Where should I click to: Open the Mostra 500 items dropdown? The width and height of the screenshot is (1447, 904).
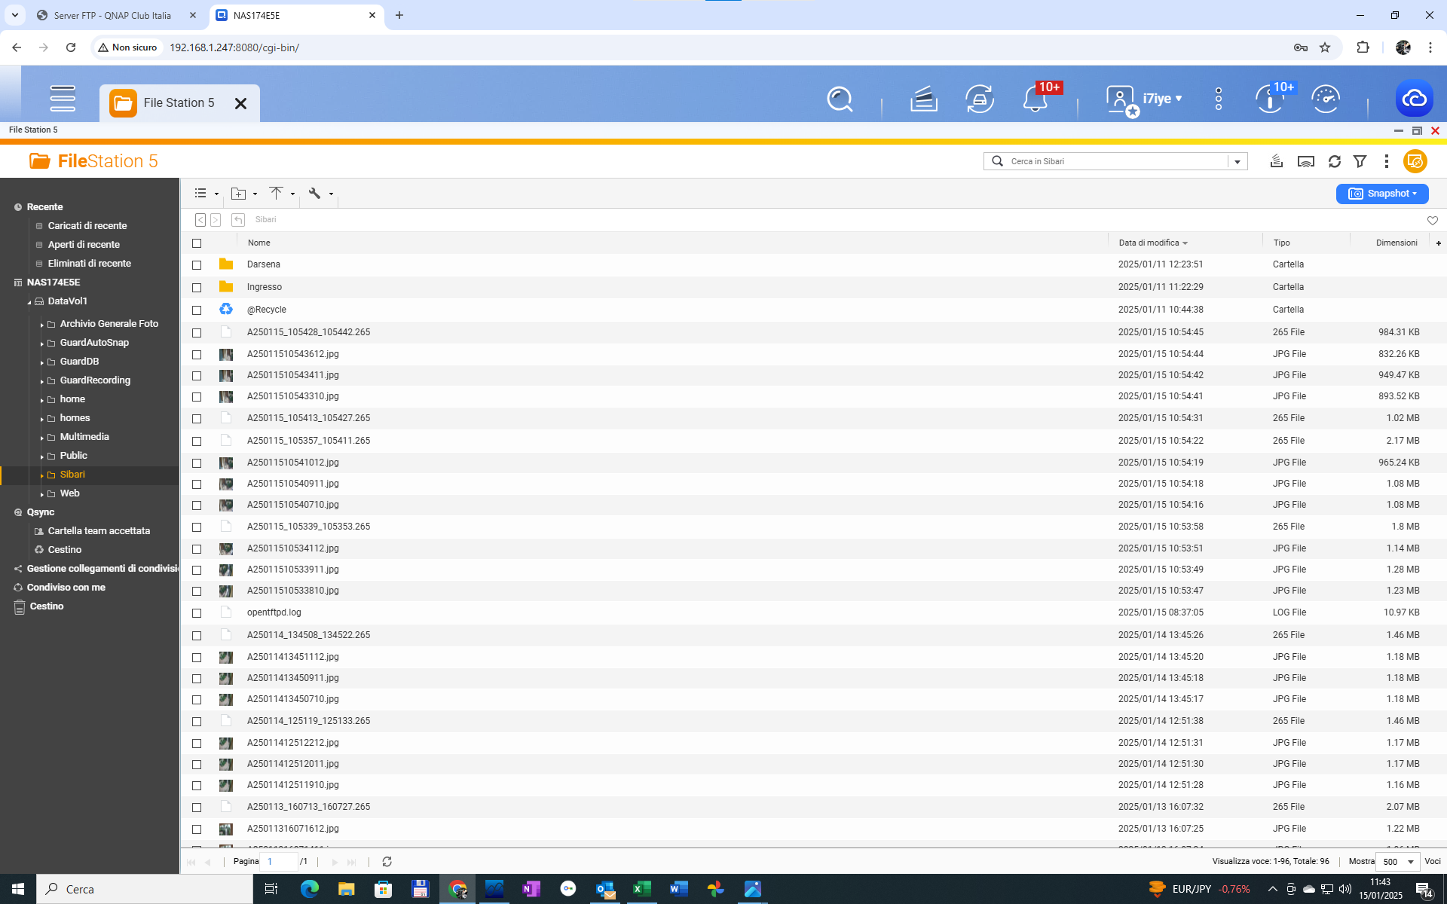[1398, 861]
